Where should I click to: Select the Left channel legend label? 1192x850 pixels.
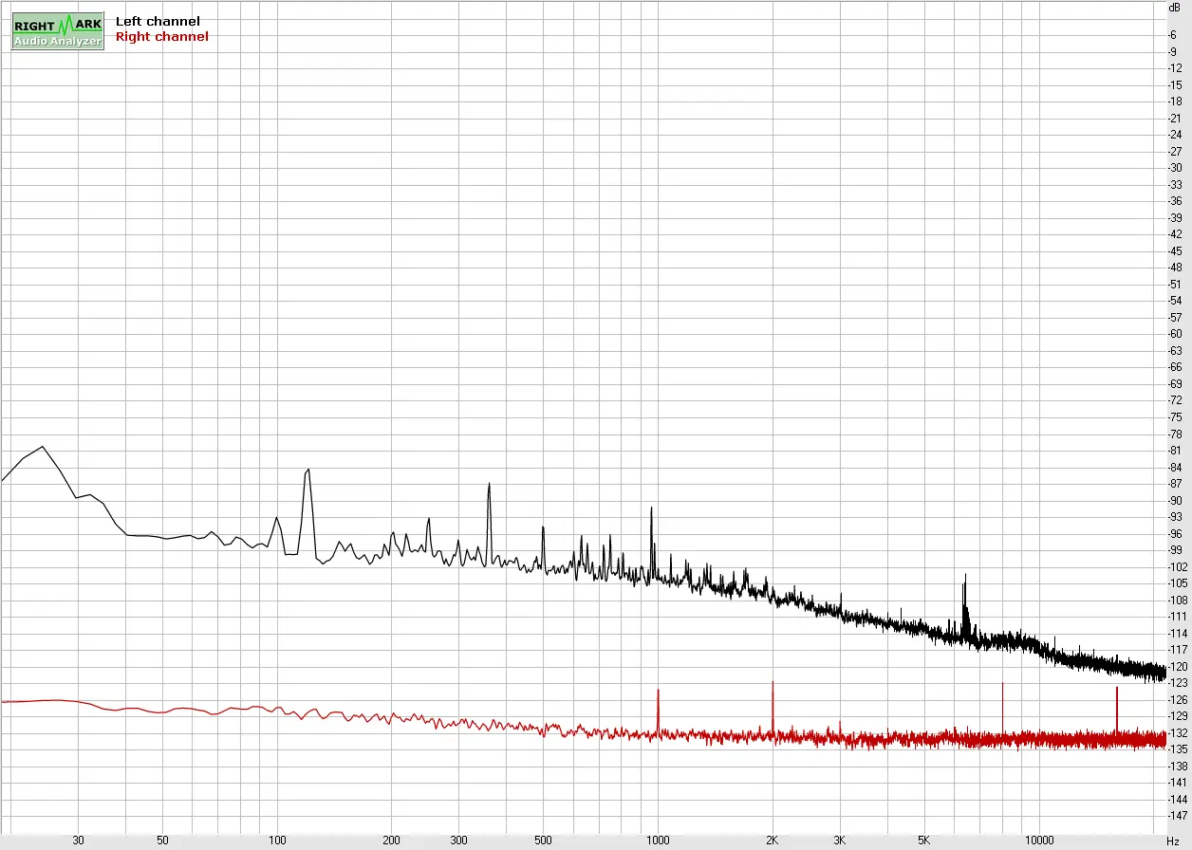[x=158, y=21]
